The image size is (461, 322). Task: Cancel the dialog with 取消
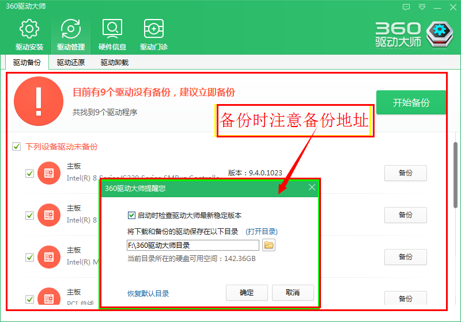[293, 292]
